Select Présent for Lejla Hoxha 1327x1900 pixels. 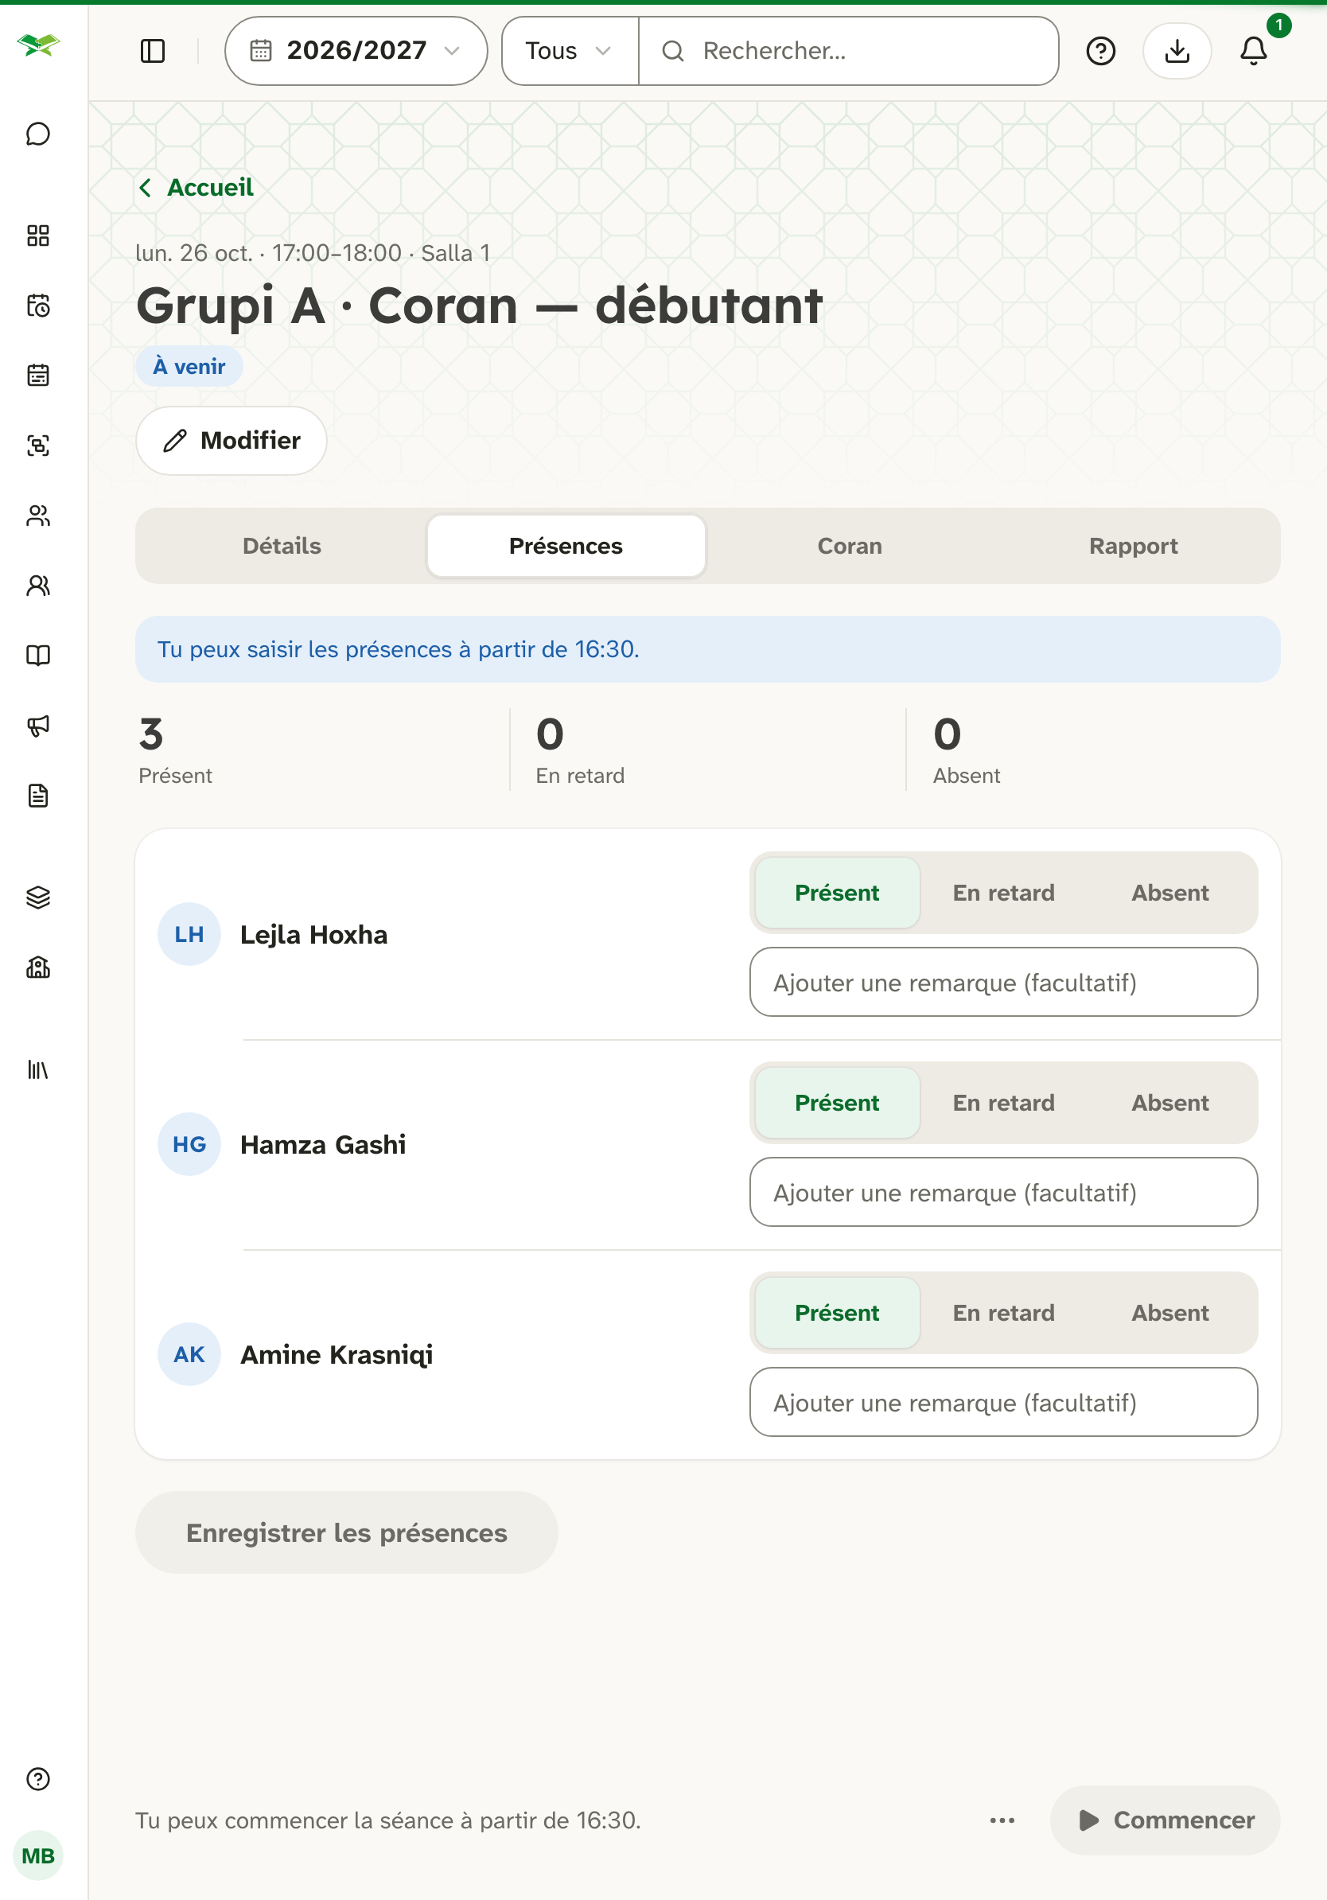tap(837, 893)
